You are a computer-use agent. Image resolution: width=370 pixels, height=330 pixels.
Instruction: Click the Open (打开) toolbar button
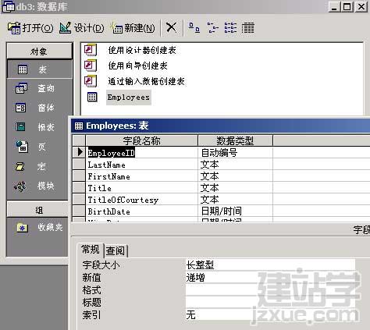30,28
